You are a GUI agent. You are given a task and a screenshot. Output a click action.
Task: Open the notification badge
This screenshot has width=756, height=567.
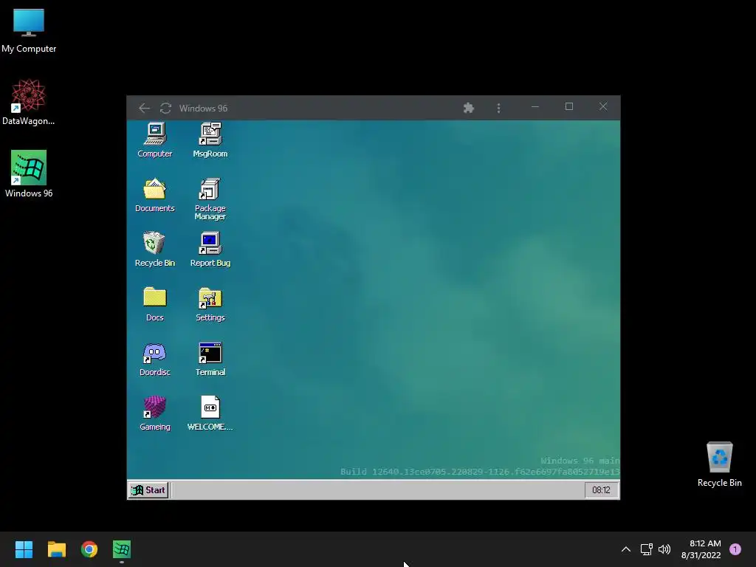click(x=735, y=549)
